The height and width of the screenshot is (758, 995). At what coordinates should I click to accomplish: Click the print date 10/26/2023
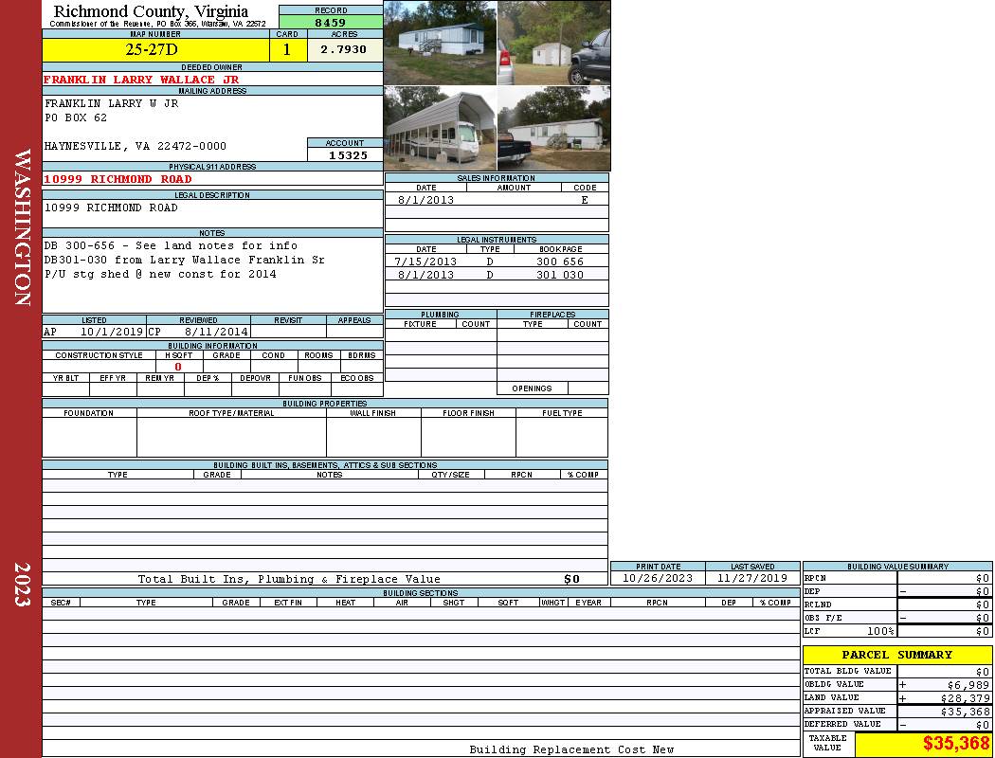[x=657, y=578]
